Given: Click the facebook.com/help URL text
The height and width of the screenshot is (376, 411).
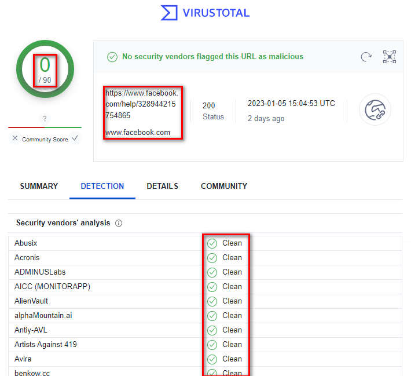Looking at the screenshot, I should pos(142,104).
